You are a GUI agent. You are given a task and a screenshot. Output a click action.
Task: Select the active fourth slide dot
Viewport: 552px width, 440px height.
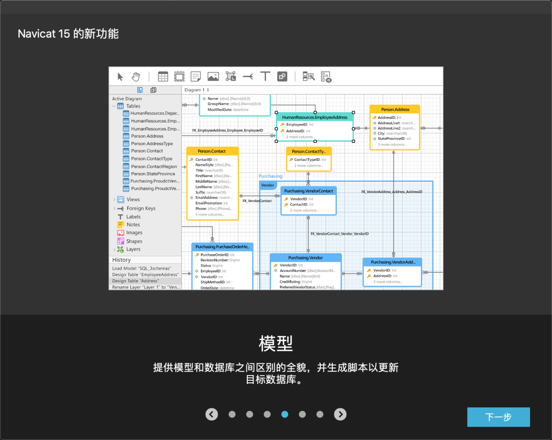(x=285, y=414)
